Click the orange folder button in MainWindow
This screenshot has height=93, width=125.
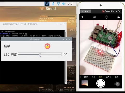click(x=47, y=46)
